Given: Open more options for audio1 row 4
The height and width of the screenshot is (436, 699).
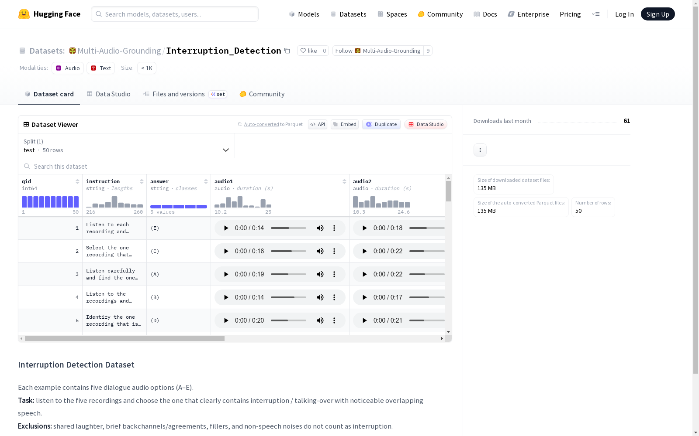Looking at the screenshot, I should [x=334, y=297].
